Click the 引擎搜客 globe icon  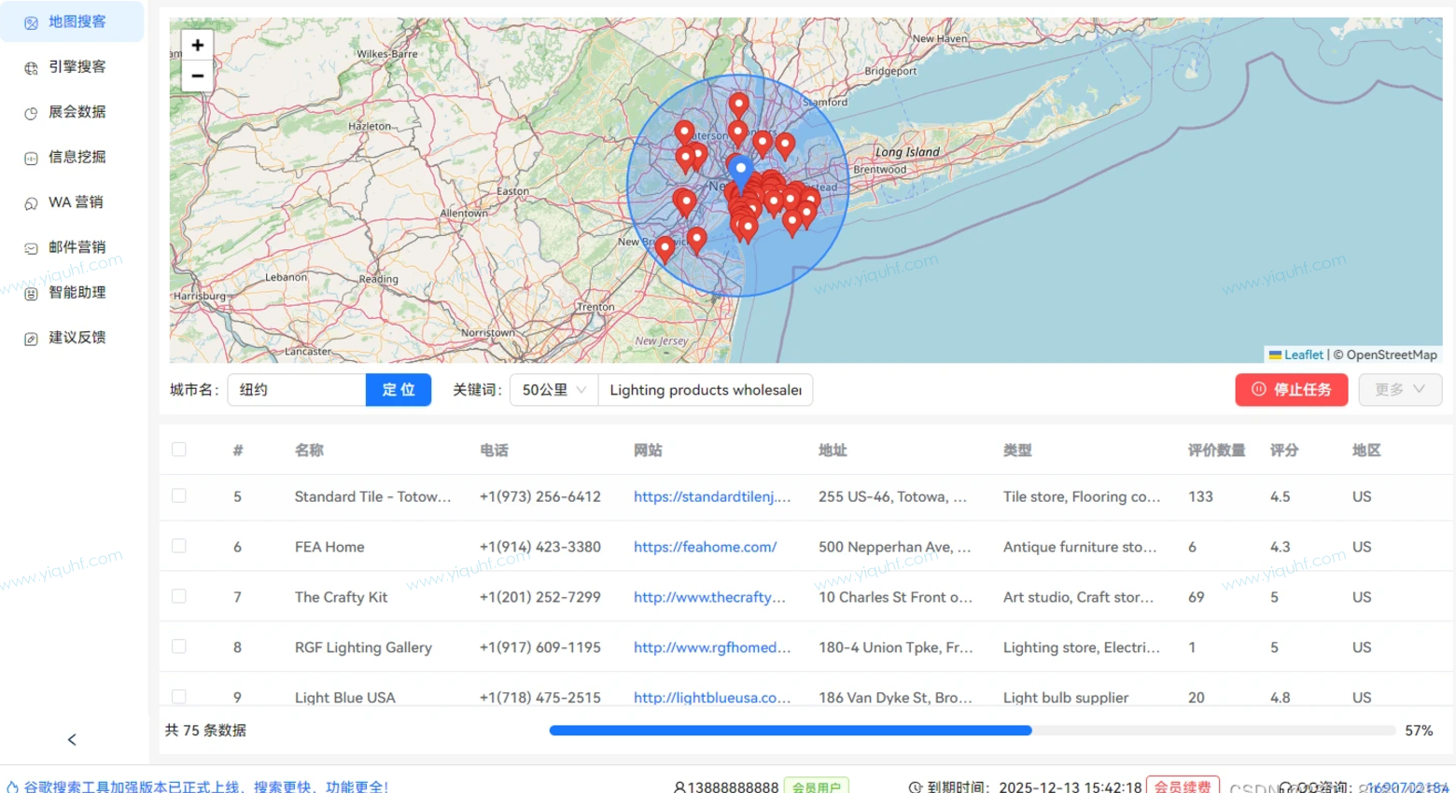click(x=31, y=67)
